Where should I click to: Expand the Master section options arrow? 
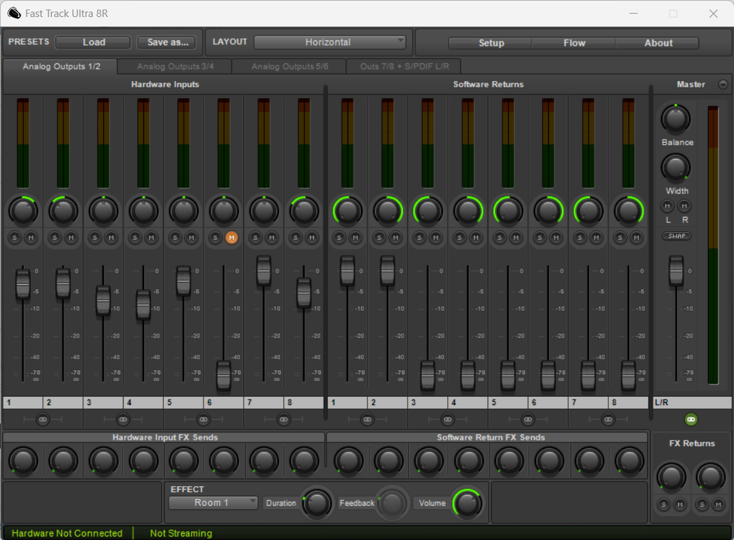(723, 84)
